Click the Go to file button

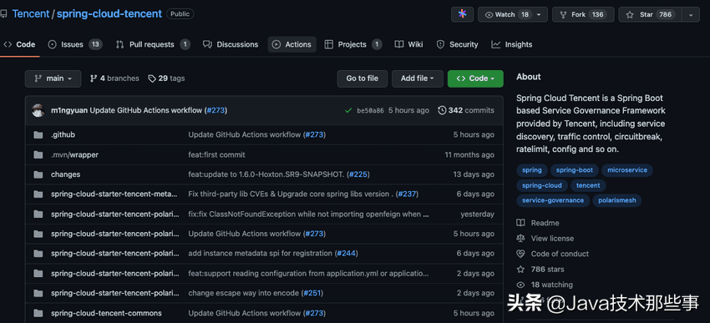(x=363, y=78)
